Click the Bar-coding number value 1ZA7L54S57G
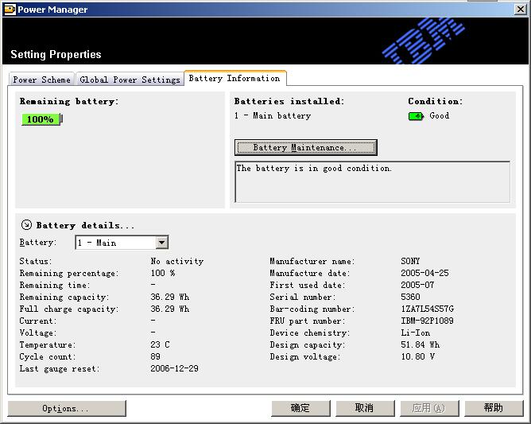The image size is (531, 424). click(x=428, y=309)
